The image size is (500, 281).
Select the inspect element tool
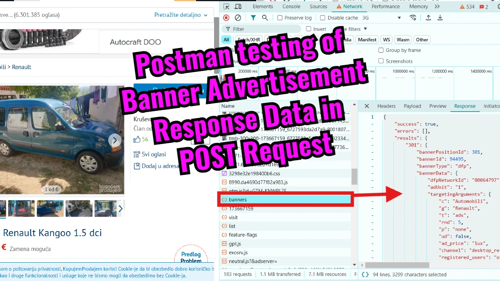coord(226,7)
